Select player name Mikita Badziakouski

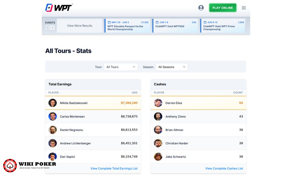(x=74, y=103)
